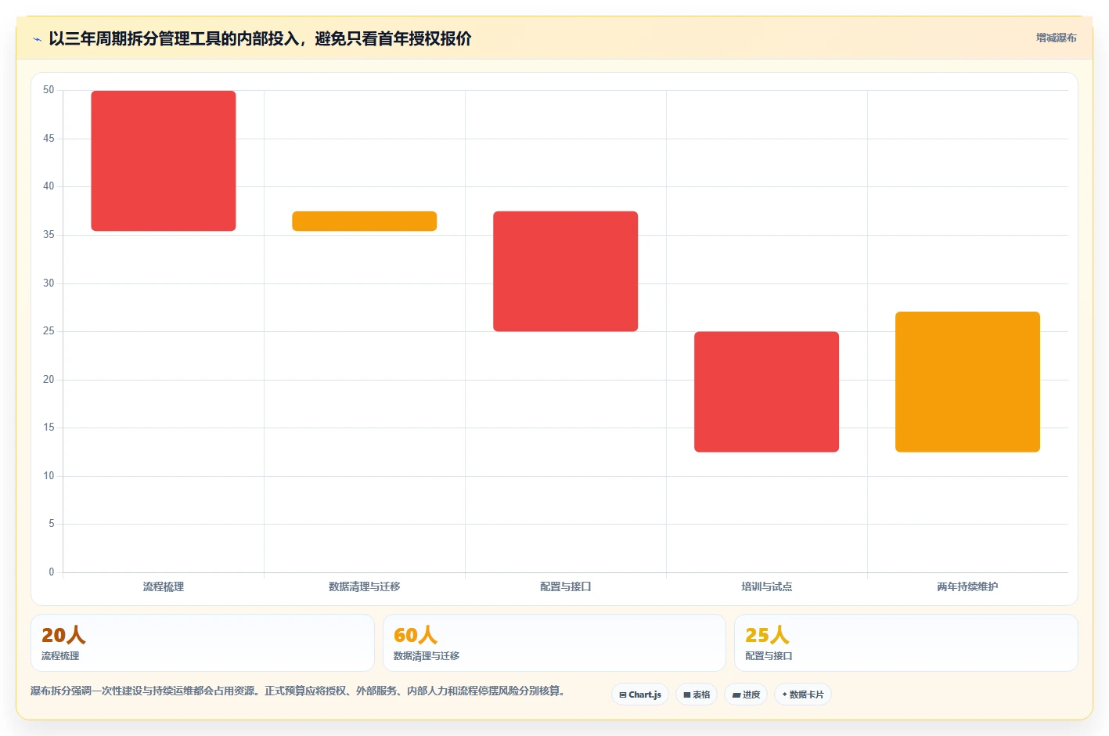
Task: Click the red 配置与接口 waterfall bar
Action: click(x=566, y=271)
